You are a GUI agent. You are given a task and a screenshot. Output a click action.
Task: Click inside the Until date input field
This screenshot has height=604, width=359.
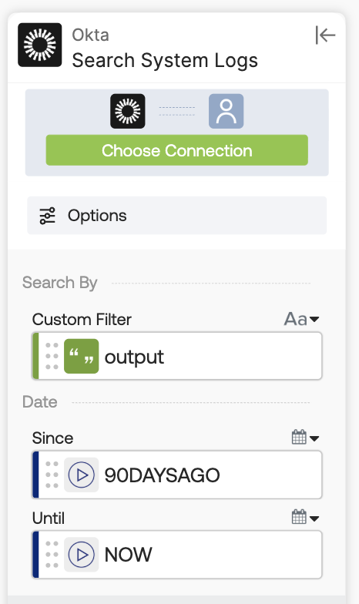(177, 555)
